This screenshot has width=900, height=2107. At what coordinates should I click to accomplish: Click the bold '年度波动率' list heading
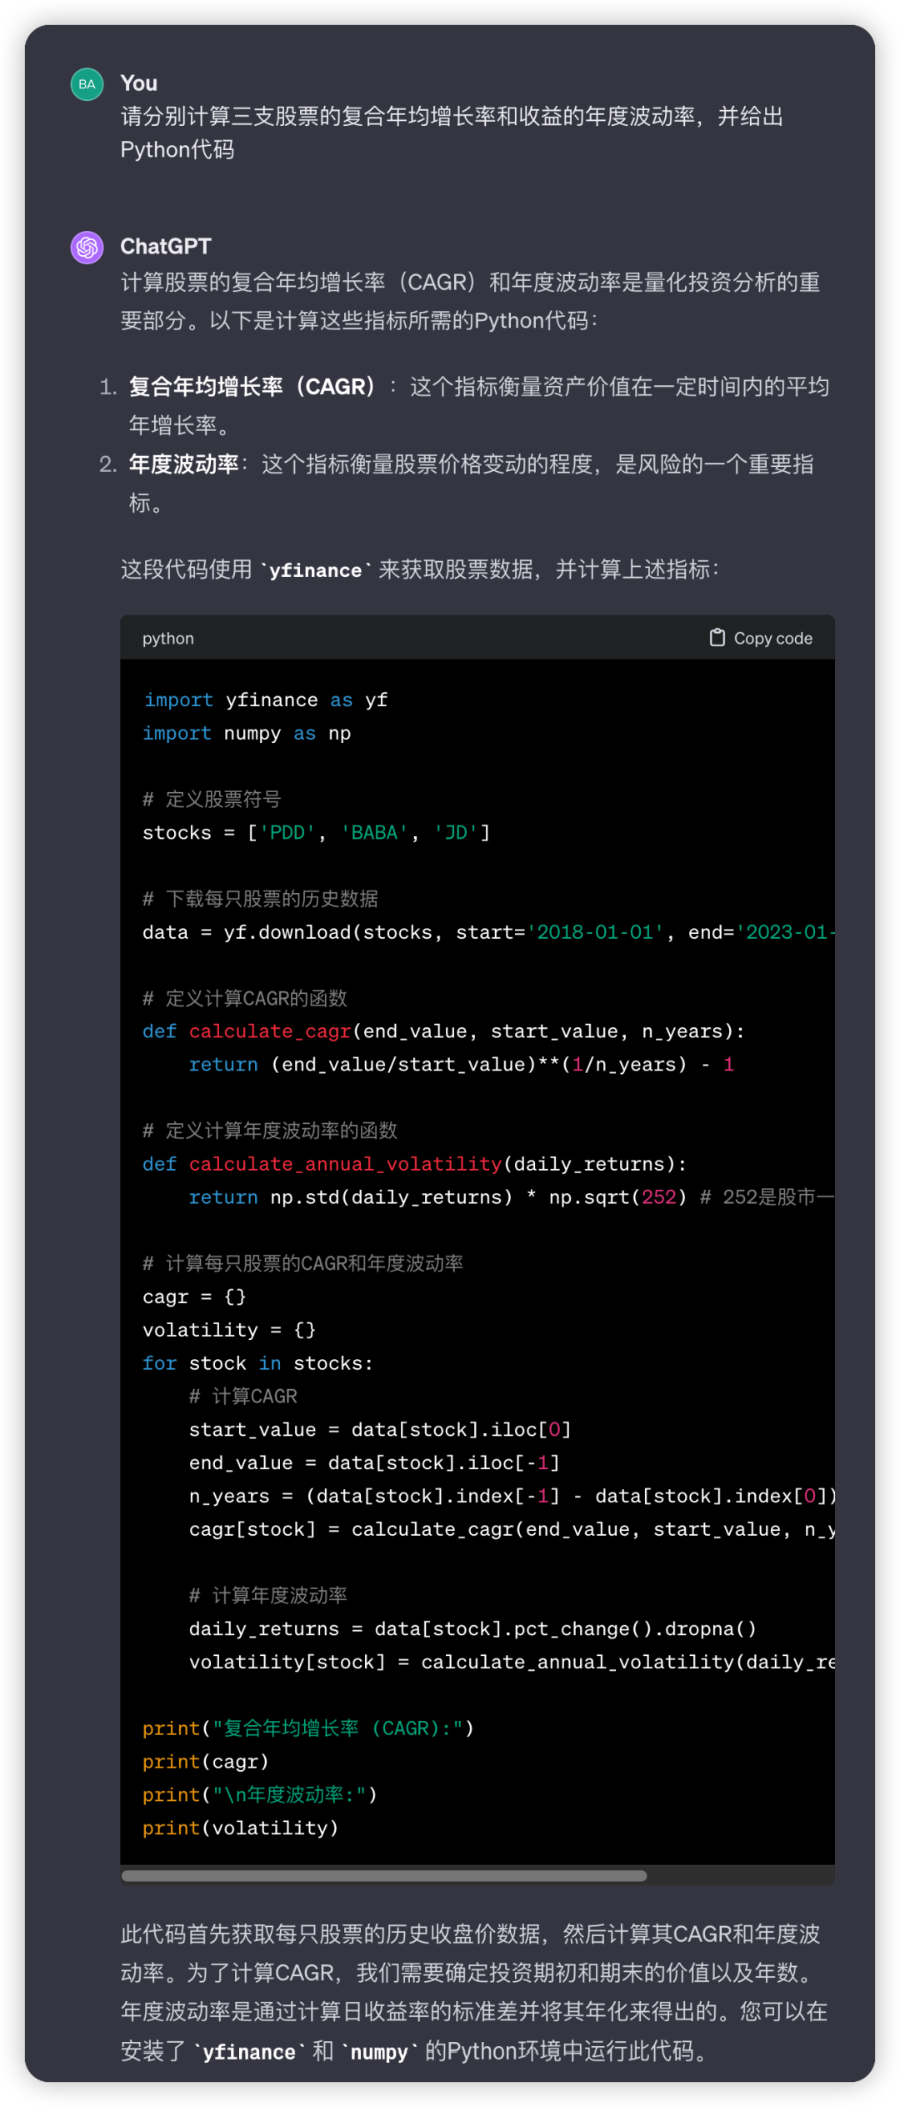tap(184, 465)
